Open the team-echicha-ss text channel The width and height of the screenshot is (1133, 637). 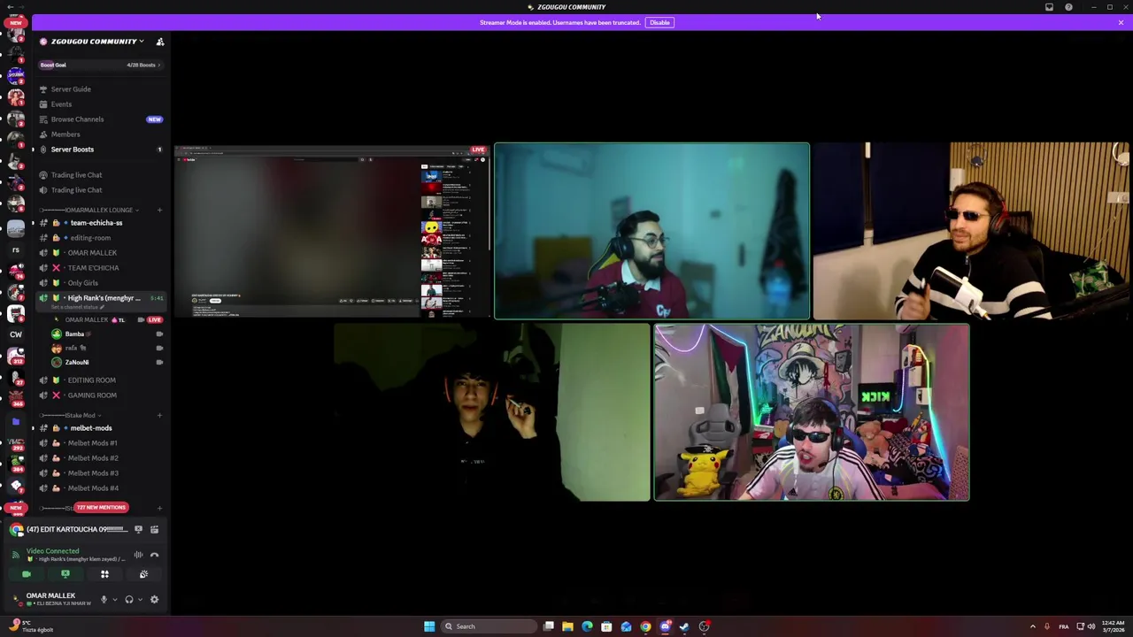(96, 223)
